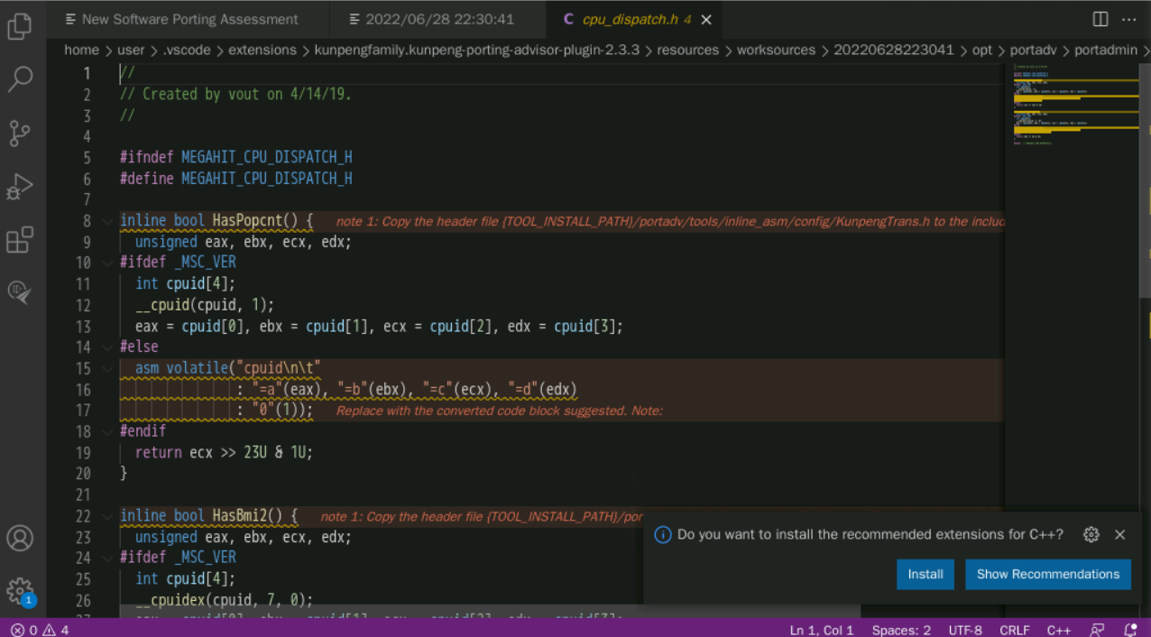This screenshot has width=1151, height=637.
Task: Click the vertical editor scrollbar
Action: [x=1145, y=180]
